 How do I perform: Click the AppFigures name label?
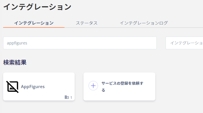tap(33, 87)
